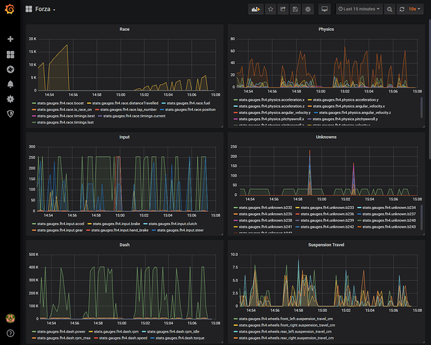This screenshot has height=345, width=431.
Task: Click the Grafana logo home icon
Action: 10,9
